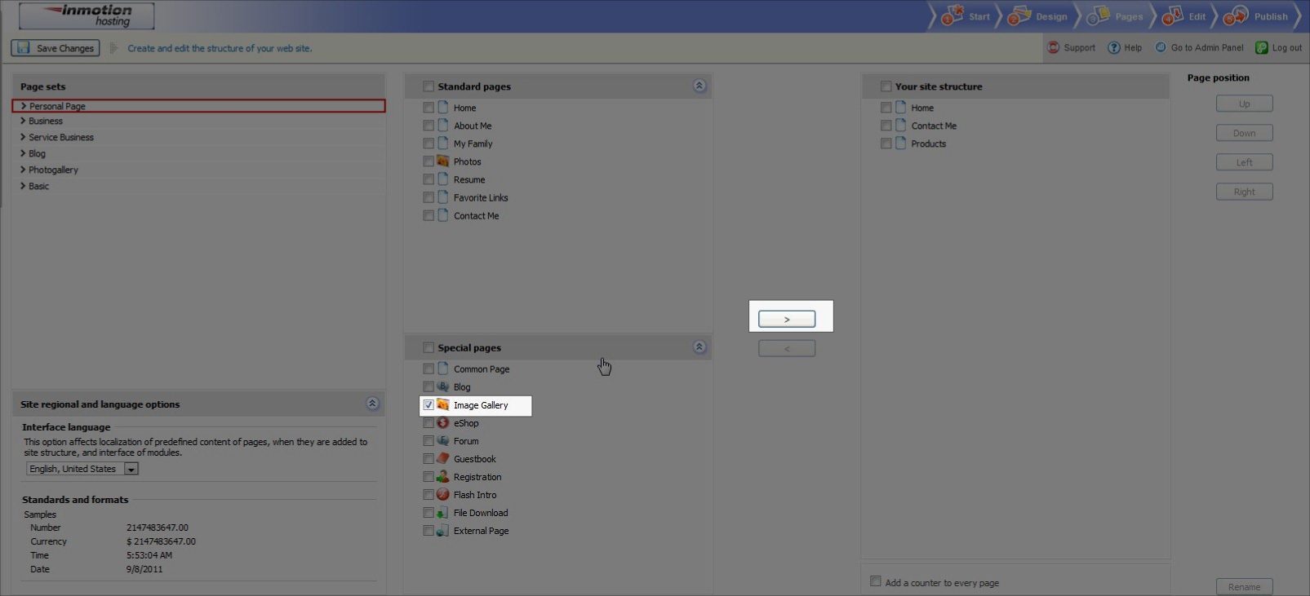The width and height of the screenshot is (1310, 596).
Task: Collapse the Standard pages panel
Action: coord(699,86)
